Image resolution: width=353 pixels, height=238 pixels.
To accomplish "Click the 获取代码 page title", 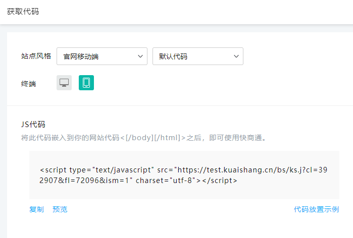I will (23, 12).
